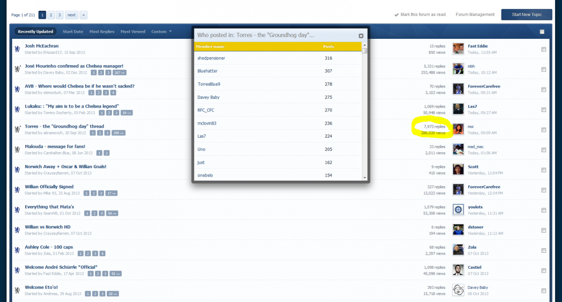Jump to last page 20 of Welcome Eto'o topic
Image resolution: width=562 pixels, height=302 pixels.
click(112, 294)
